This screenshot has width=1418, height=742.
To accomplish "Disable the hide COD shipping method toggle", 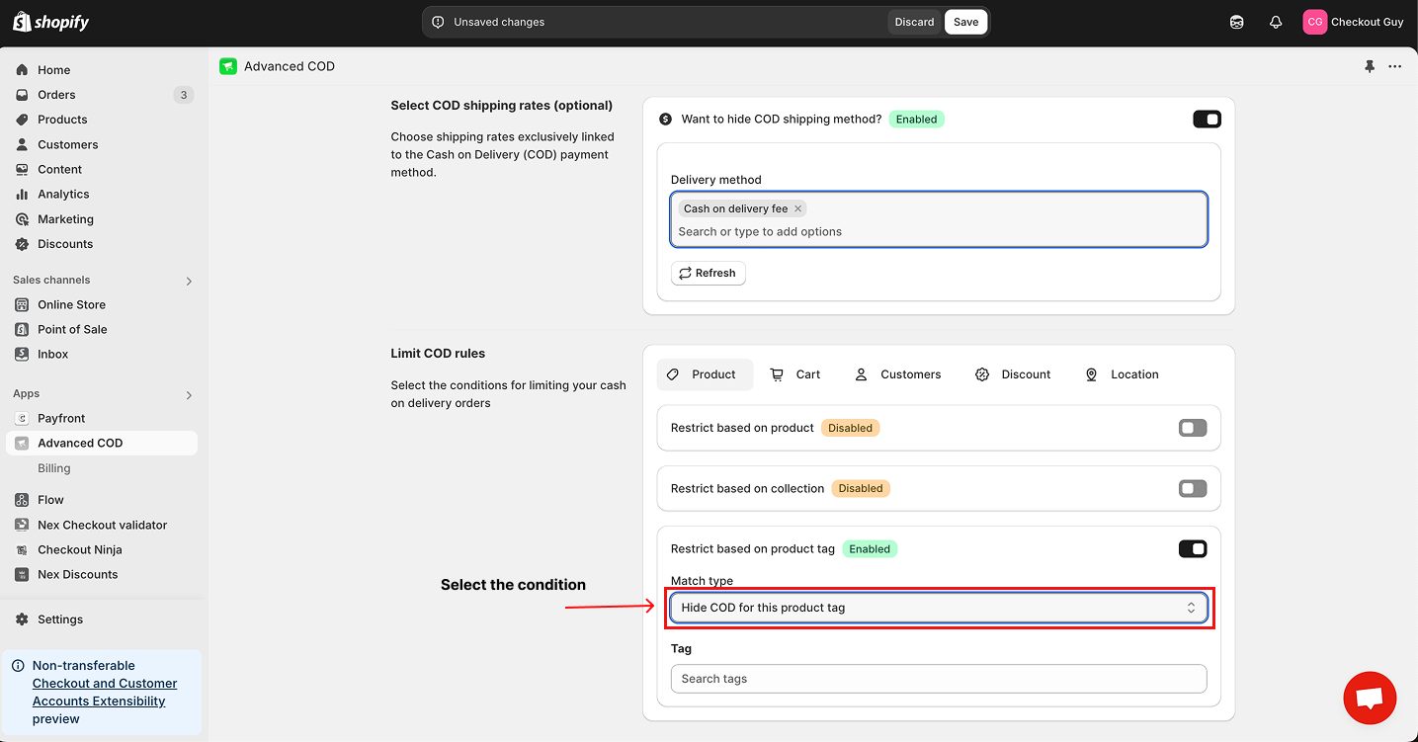I will pyautogui.click(x=1207, y=120).
